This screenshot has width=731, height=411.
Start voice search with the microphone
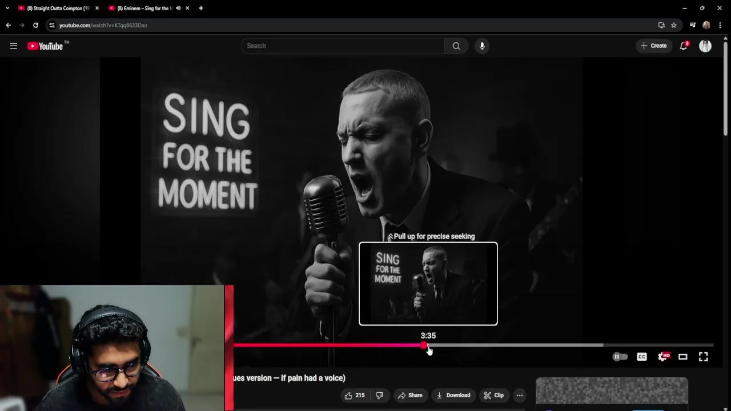[482, 46]
